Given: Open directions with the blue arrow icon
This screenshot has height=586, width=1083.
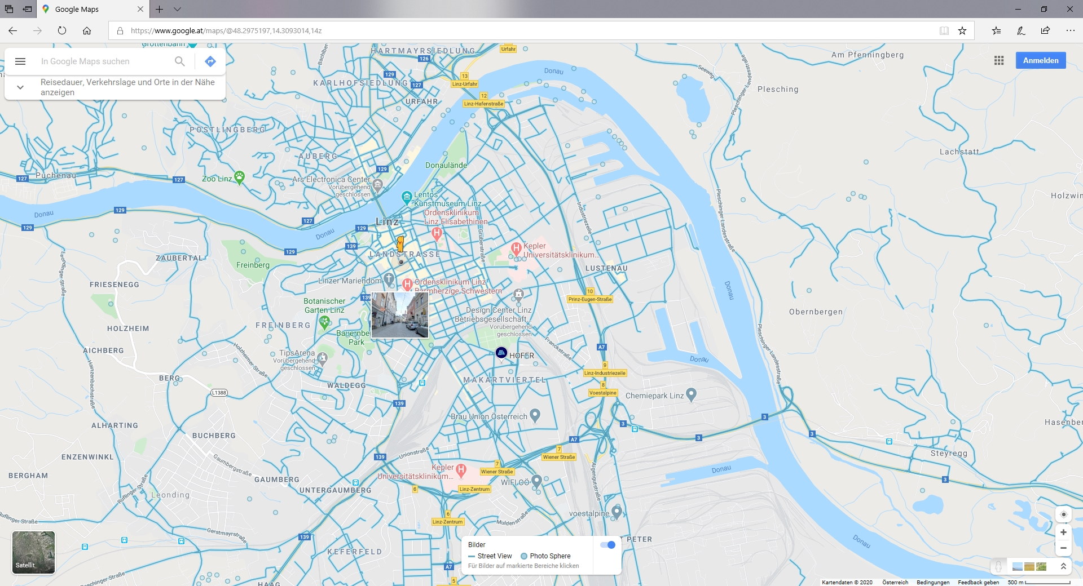Looking at the screenshot, I should tap(210, 61).
